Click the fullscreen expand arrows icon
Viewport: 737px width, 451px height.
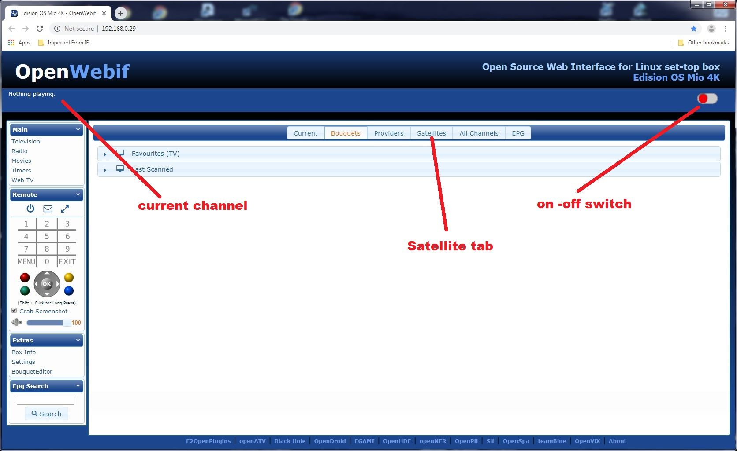pos(65,209)
